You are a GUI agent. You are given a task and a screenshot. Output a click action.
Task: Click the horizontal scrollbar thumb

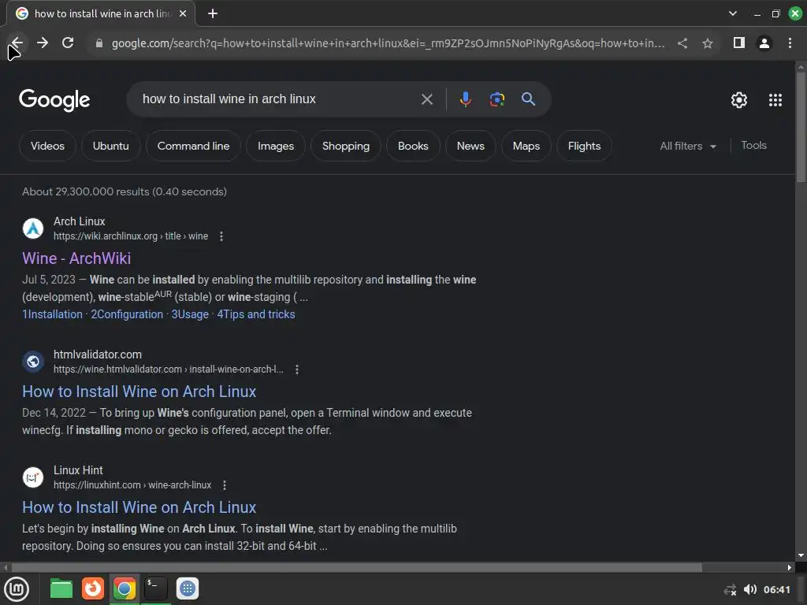point(357,567)
